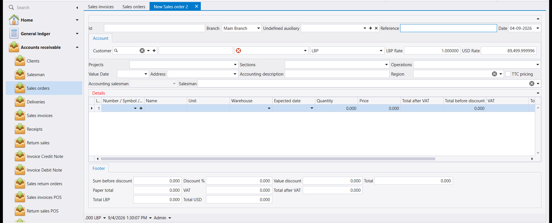552x223 pixels.
Task: Collapse the Details section arrow
Action: point(538,93)
